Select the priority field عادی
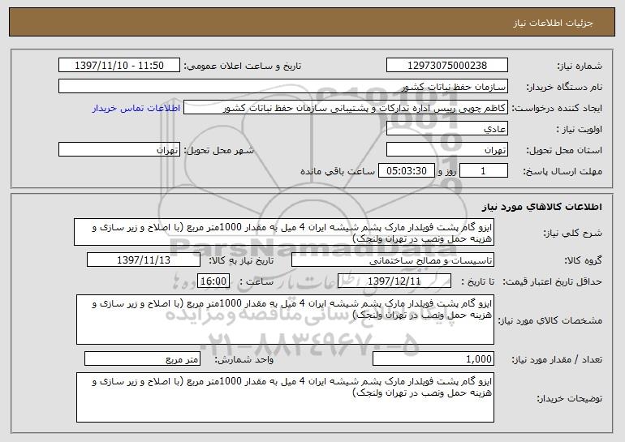This screenshot has height=442, width=625. [x=446, y=129]
